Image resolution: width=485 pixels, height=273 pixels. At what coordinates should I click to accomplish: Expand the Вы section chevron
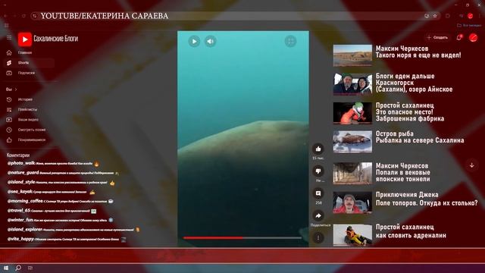coord(16,89)
